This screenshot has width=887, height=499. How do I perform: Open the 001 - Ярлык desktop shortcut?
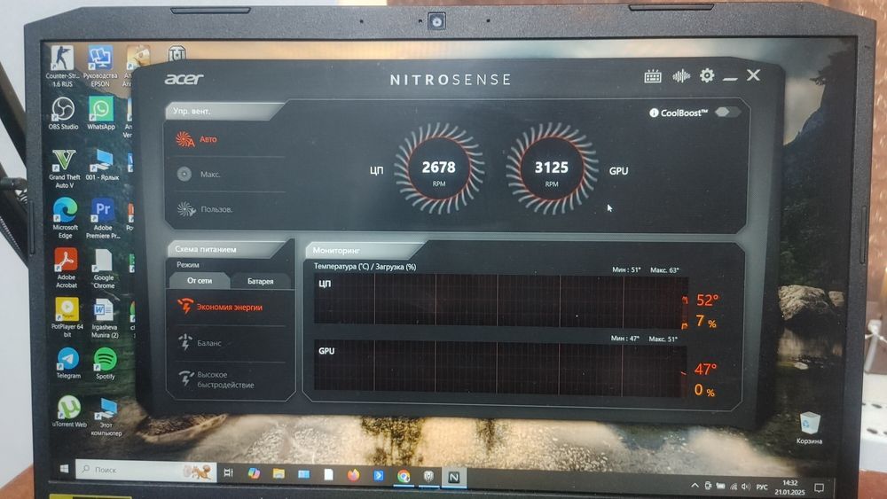[102, 165]
